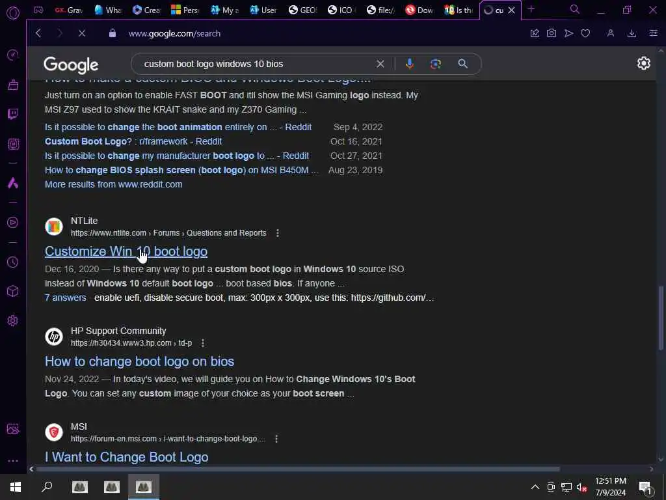666x500 pixels.
Task: Clear the Google search box
Action: pyautogui.click(x=380, y=64)
